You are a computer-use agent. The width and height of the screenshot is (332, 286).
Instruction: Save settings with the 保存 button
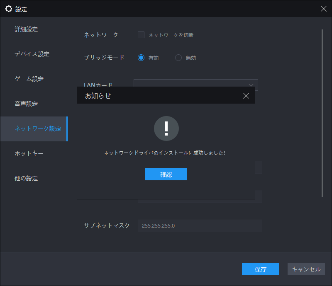coord(261,269)
